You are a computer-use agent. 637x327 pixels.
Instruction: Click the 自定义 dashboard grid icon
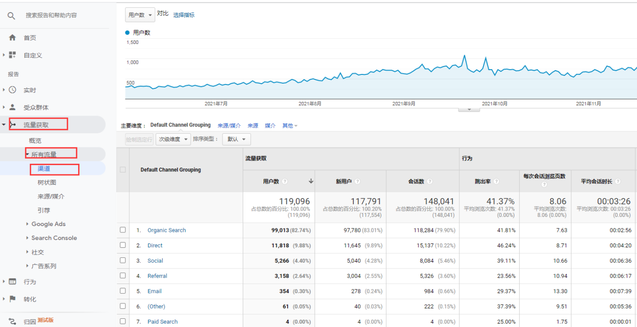click(13, 55)
